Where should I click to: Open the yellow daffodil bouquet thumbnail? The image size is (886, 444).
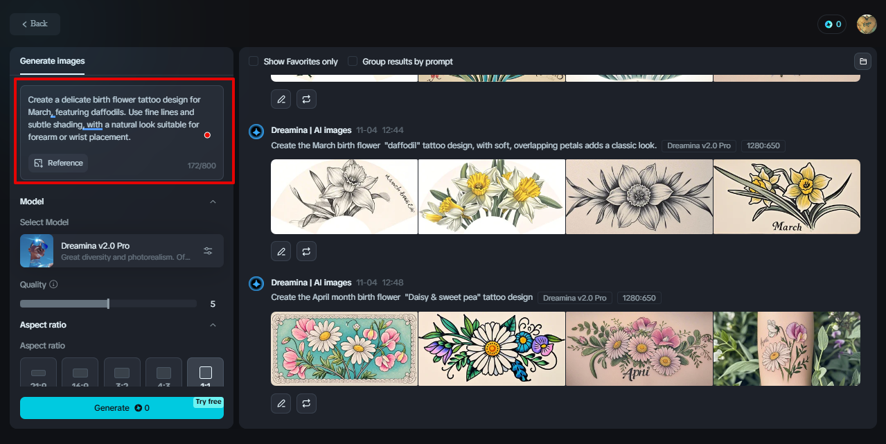[x=492, y=197]
